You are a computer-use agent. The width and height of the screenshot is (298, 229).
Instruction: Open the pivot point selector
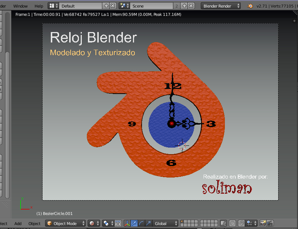pyautogui.click(x=108, y=223)
